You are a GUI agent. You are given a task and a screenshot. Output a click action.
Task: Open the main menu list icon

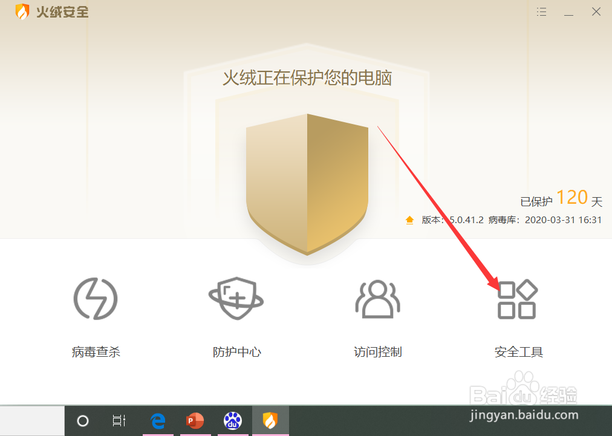(541, 11)
